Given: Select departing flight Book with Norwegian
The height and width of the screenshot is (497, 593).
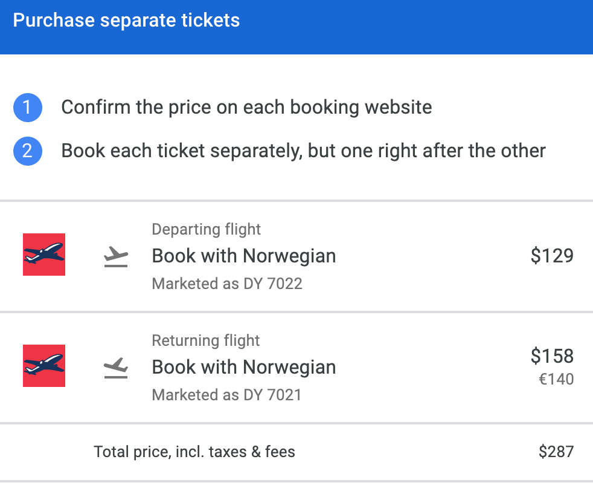Looking at the screenshot, I should [x=243, y=256].
